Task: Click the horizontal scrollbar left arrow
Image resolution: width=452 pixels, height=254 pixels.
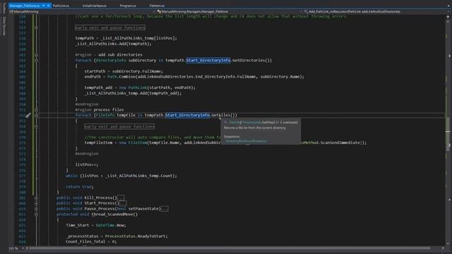Action: pyautogui.click(x=27, y=248)
